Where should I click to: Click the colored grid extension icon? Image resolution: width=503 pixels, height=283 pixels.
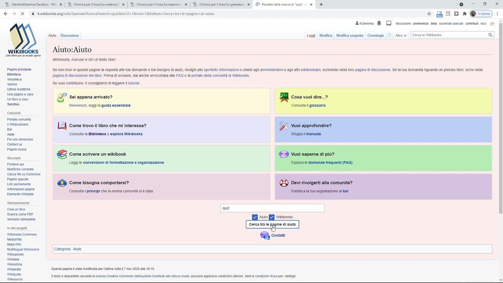pyautogui.click(x=448, y=13)
